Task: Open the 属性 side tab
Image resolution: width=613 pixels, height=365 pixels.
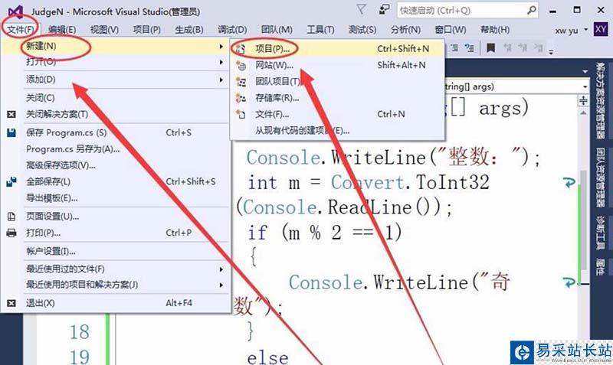Action: (x=601, y=266)
